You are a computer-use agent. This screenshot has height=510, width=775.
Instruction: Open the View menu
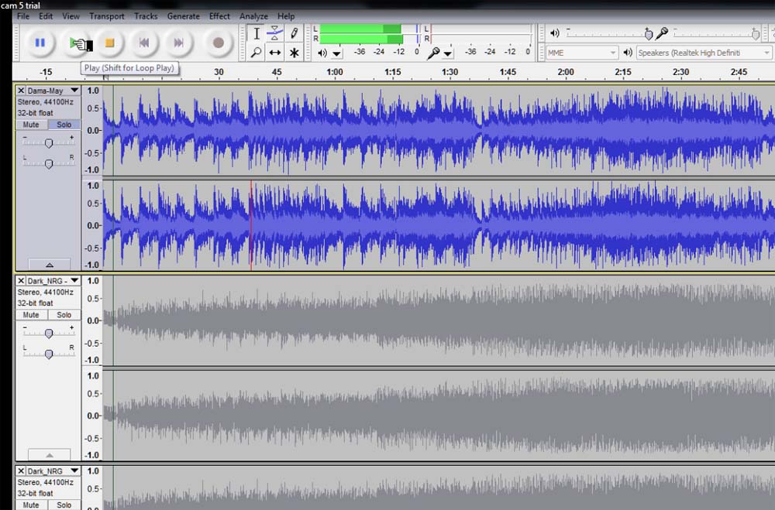coord(71,16)
